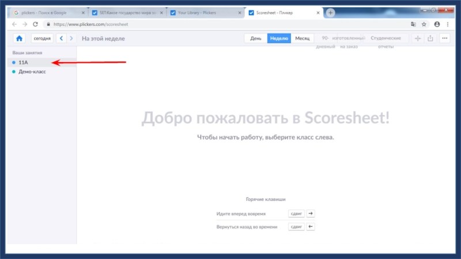The width and height of the screenshot is (461, 259).
Task: Click the share/export icon in toolbar
Action: (x=430, y=39)
